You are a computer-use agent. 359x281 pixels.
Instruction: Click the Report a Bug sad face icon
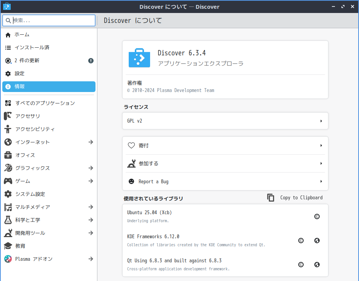(131, 181)
